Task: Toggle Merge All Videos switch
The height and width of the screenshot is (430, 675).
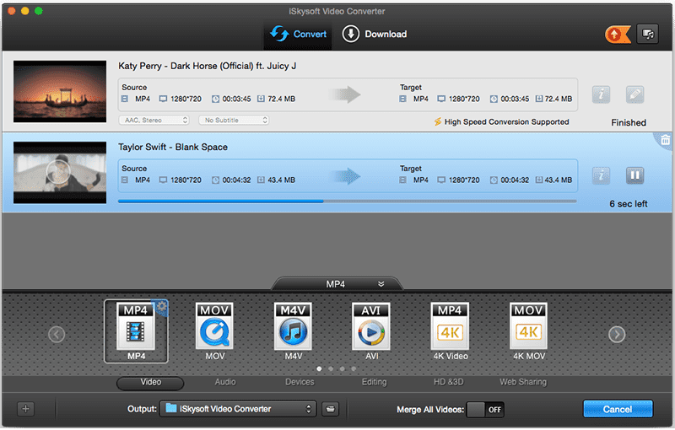Action: (x=485, y=409)
